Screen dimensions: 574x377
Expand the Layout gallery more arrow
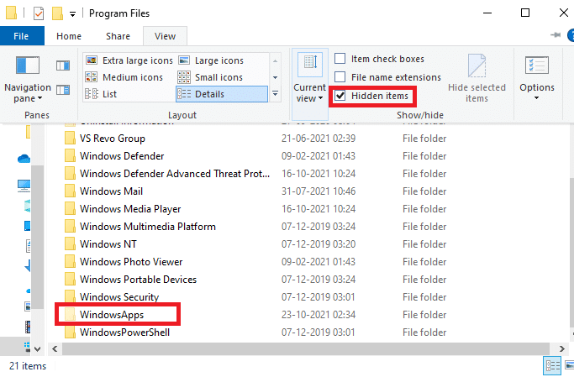(276, 94)
